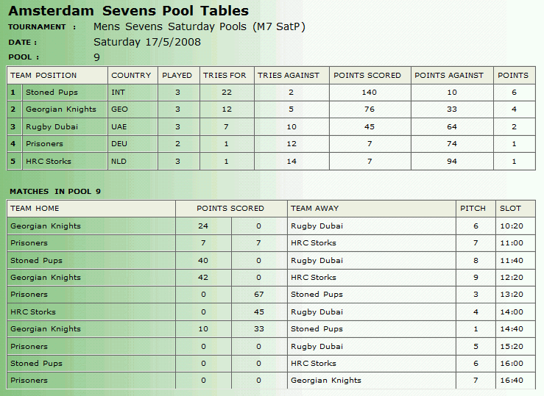Image resolution: width=544 pixels, height=396 pixels.
Task: Select the 10:20 match time slot
Action: (x=512, y=226)
